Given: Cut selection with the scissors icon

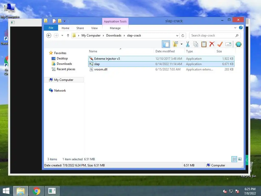Looking at the screenshot, I should pos(188,44).
